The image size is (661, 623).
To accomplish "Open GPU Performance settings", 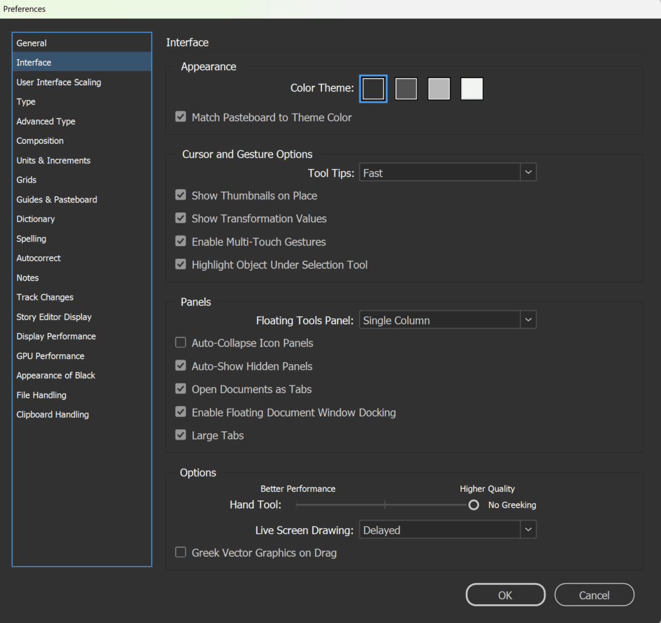I will point(50,356).
